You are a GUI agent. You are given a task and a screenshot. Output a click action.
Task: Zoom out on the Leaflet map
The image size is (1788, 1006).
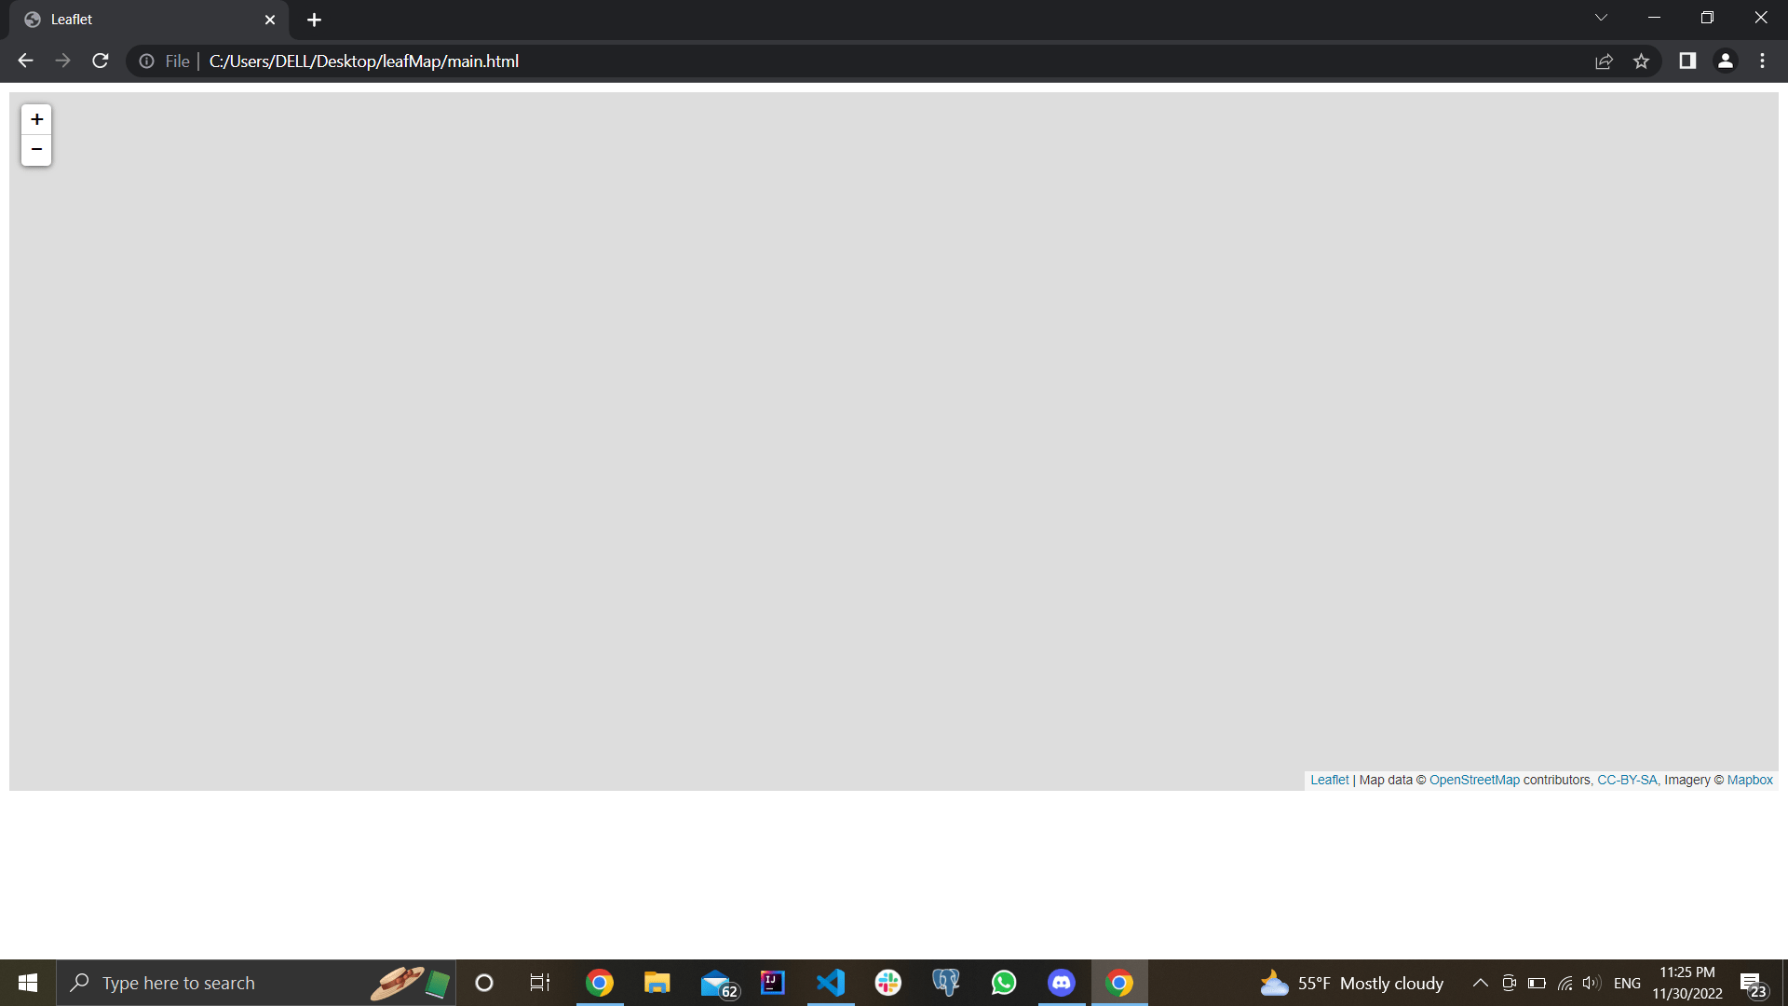(x=36, y=150)
